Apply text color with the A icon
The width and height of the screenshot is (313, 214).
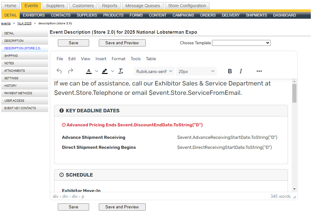click(x=88, y=71)
